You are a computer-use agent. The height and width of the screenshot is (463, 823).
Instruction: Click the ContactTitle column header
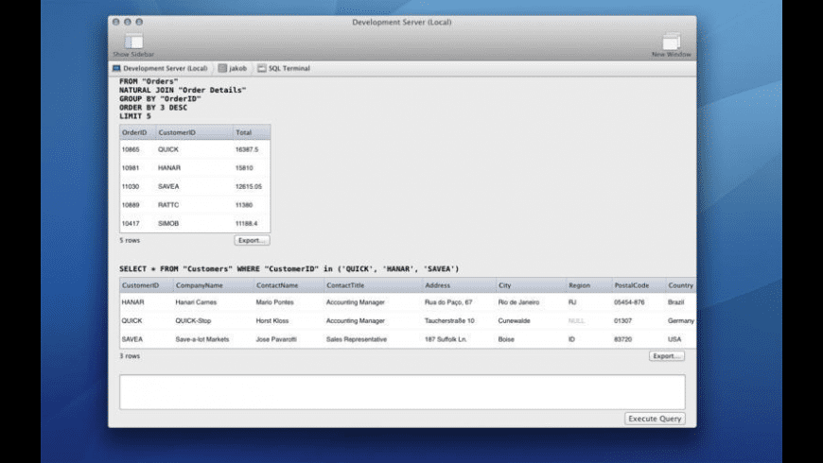346,285
